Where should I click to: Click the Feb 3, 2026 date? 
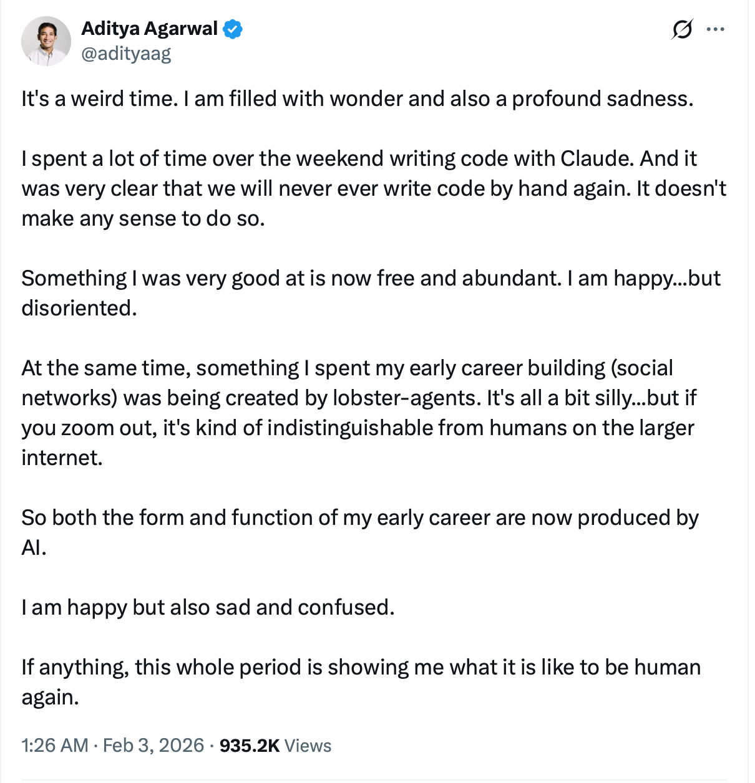[153, 746]
